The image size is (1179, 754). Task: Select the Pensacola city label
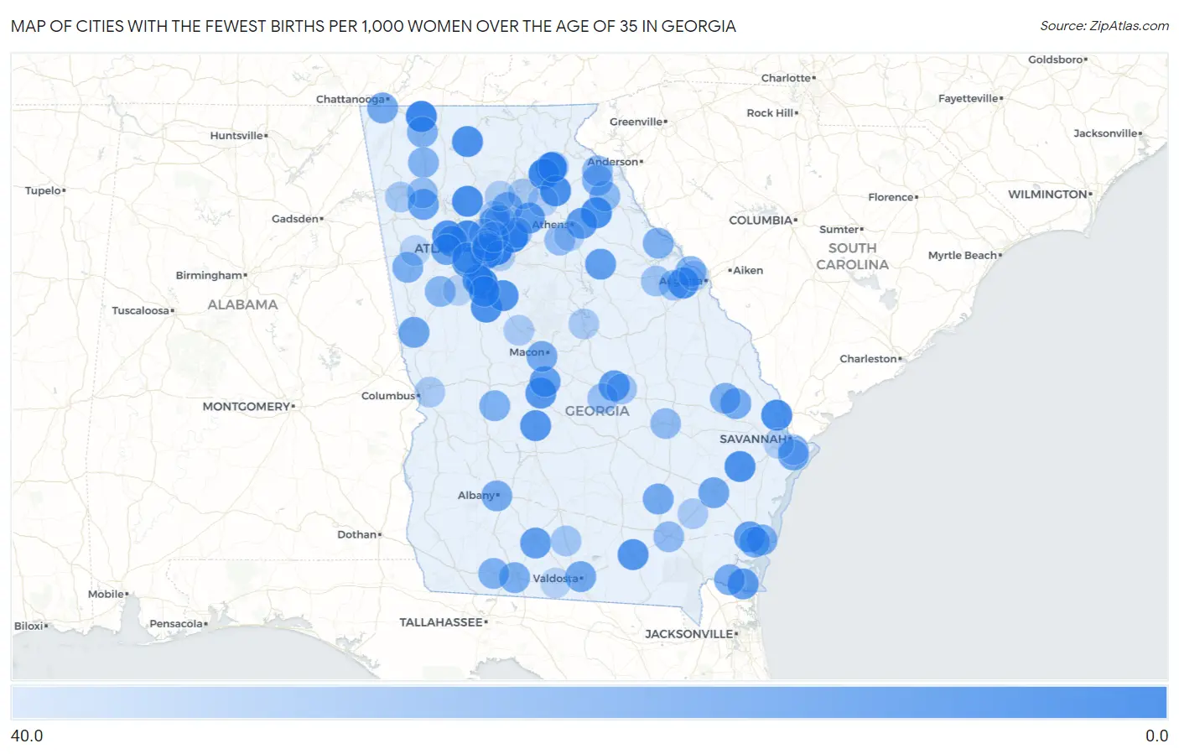[176, 623]
